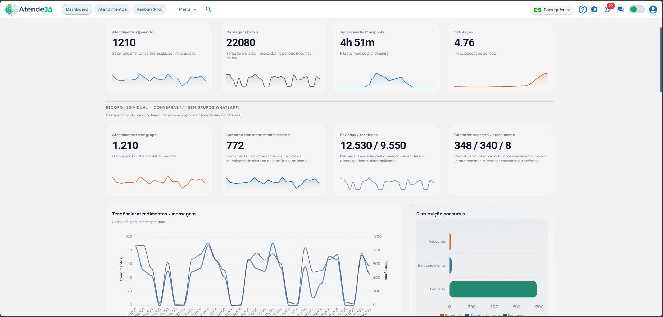
Task: Click the 772 contacts value
Action: tap(235, 145)
